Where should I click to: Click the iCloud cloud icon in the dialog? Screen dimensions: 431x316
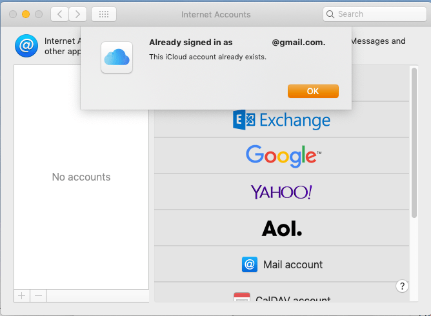[117, 57]
